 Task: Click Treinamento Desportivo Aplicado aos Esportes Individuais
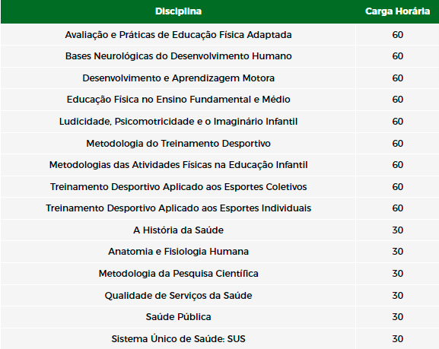(x=178, y=208)
